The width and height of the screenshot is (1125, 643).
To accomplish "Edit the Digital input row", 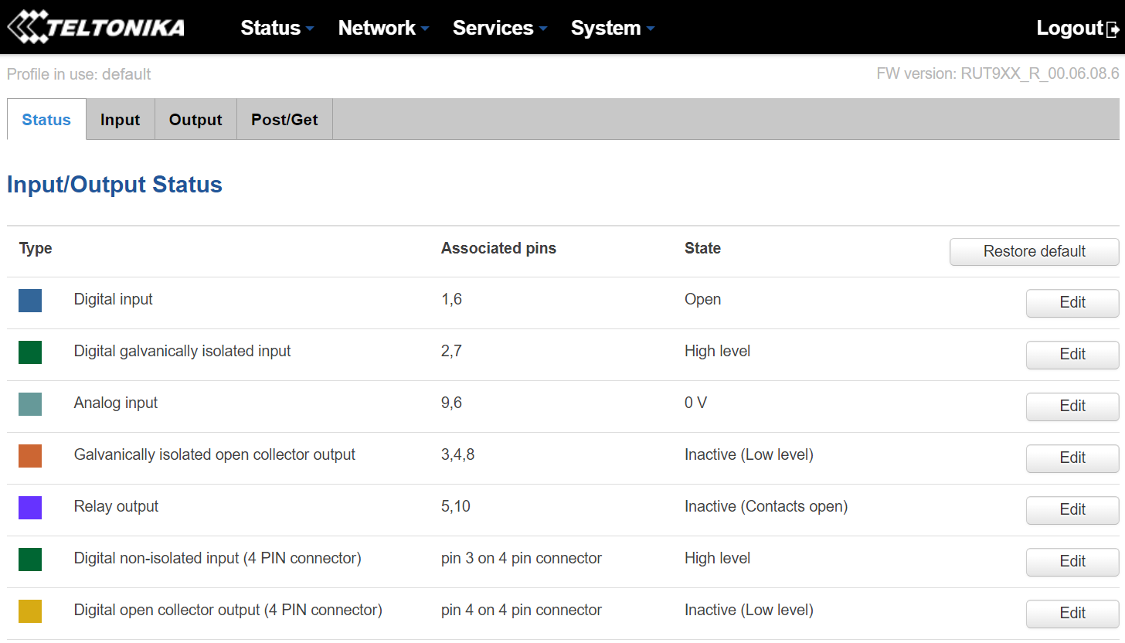I will (x=1072, y=302).
